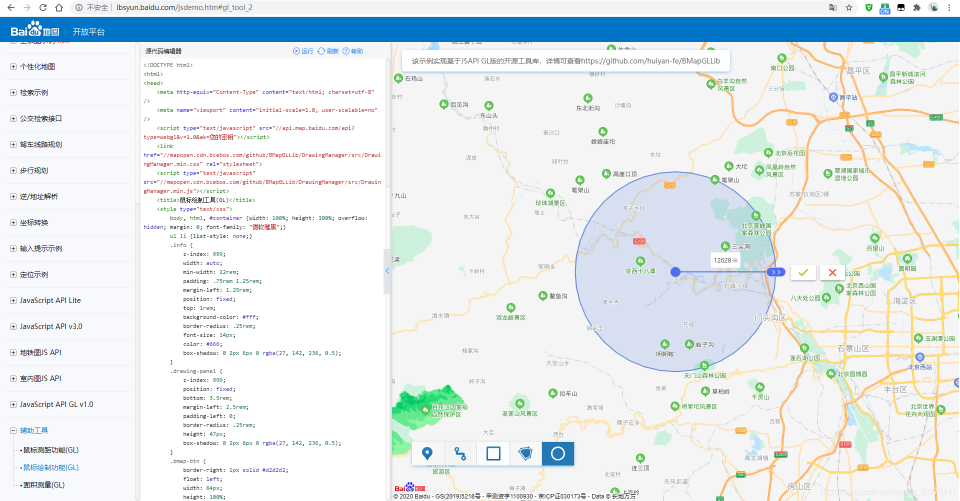
Task: Run the code with 运行 button
Action: tap(303, 51)
